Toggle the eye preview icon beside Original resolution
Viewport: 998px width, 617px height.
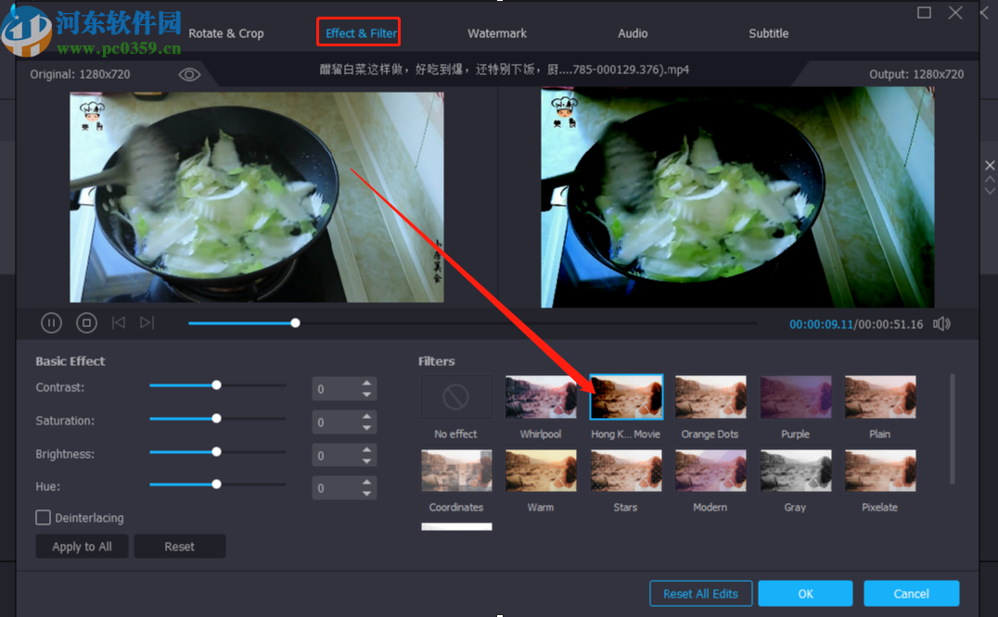point(189,74)
